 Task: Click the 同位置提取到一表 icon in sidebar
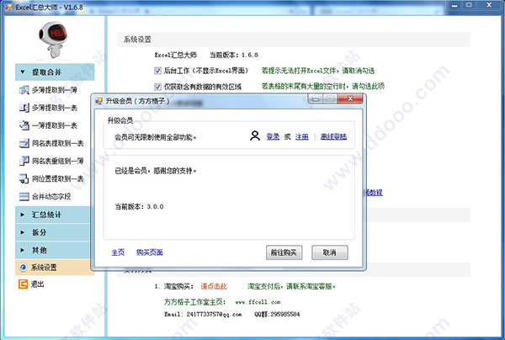(24, 178)
